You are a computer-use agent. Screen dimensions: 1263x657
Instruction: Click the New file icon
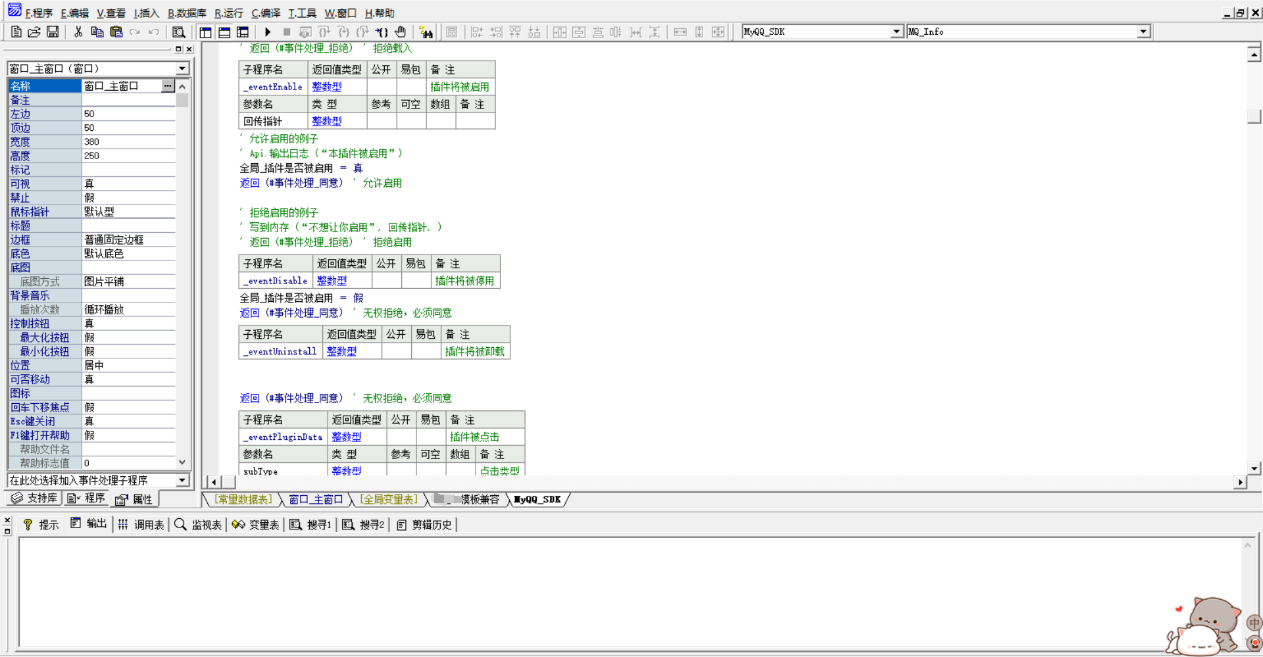pos(16,32)
